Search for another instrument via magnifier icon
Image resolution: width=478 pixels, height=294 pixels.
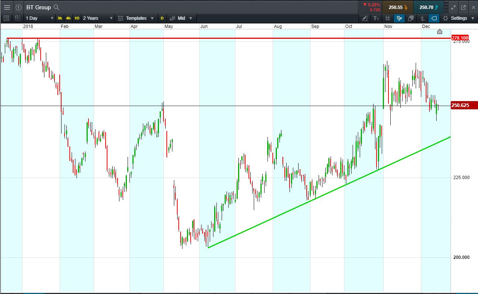pyautogui.click(x=56, y=7)
